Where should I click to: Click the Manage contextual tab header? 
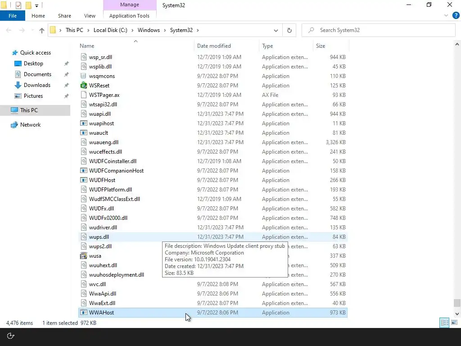[130, 5]
